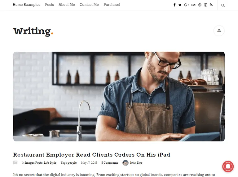Go to About Me page
238x177 pixels.
click(67, 5)
